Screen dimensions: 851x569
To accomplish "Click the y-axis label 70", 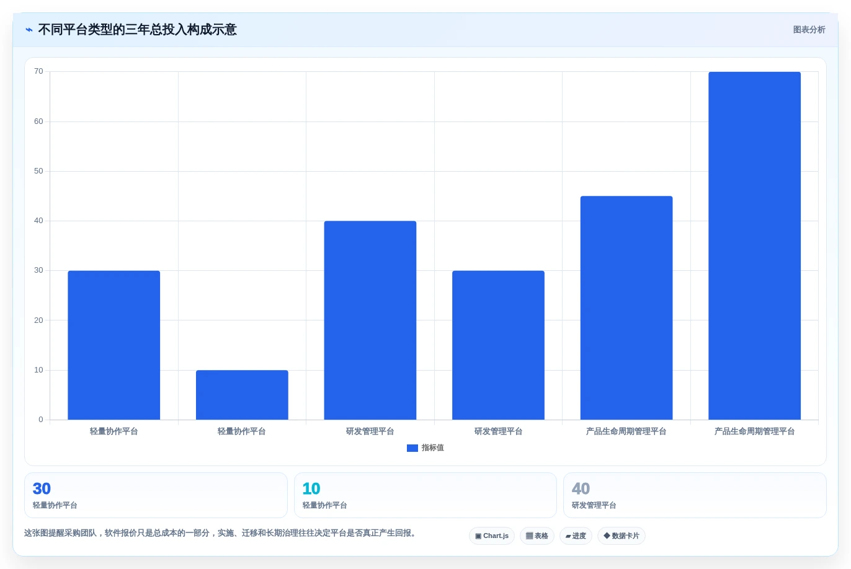I will click(38, 72).
